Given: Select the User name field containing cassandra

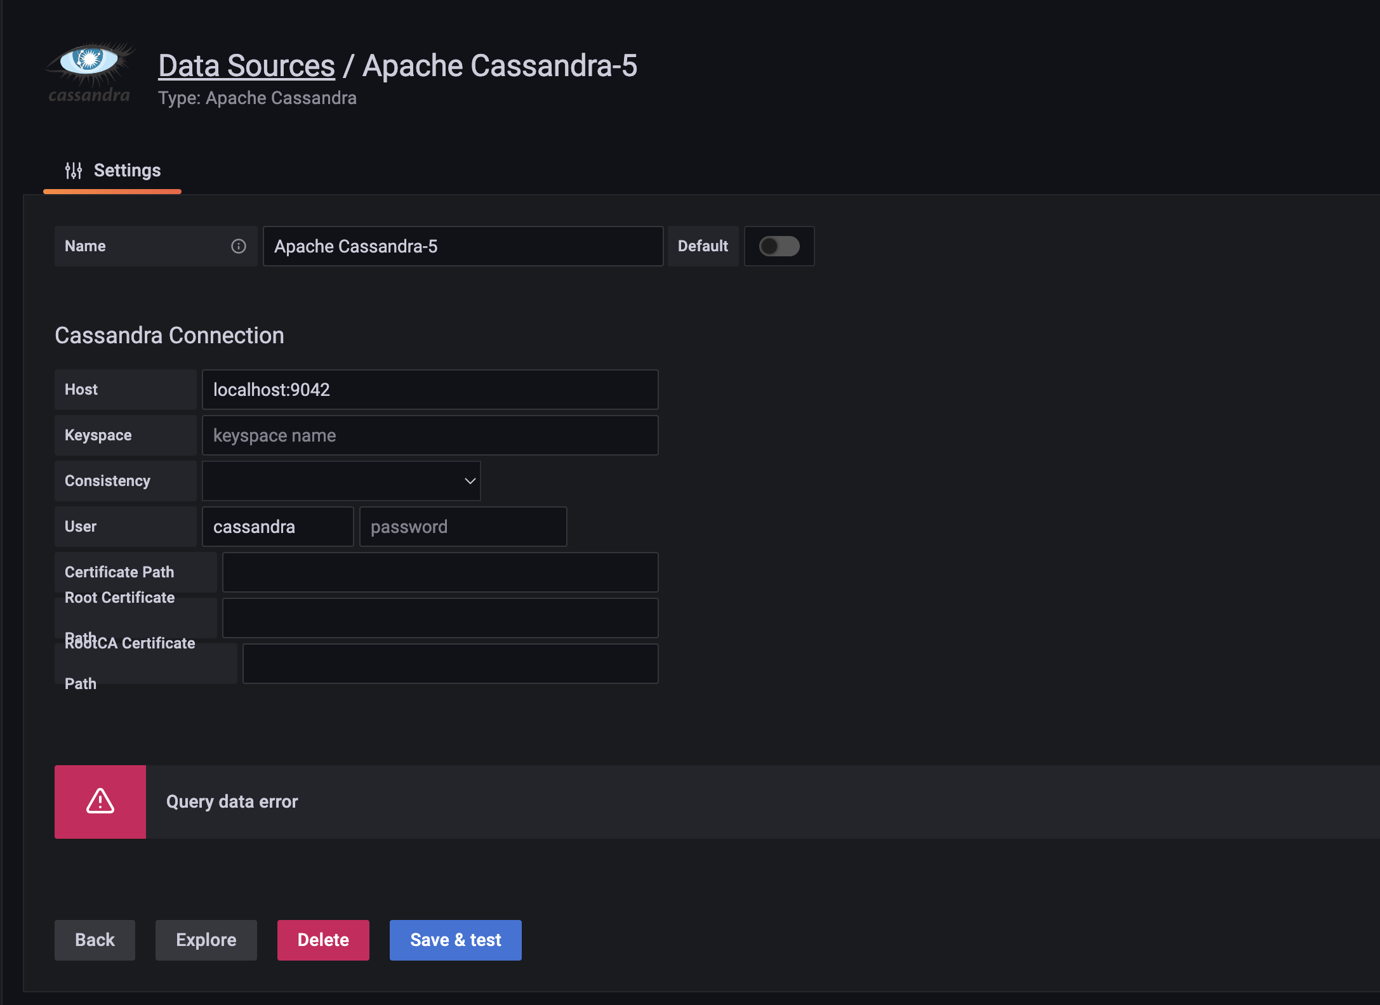Looking at the screenshot, I should click(x=277, y=527).
